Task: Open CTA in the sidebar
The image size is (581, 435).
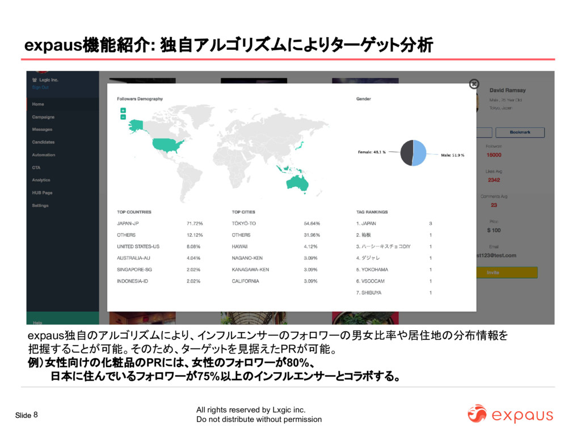Action: [62, 168]
